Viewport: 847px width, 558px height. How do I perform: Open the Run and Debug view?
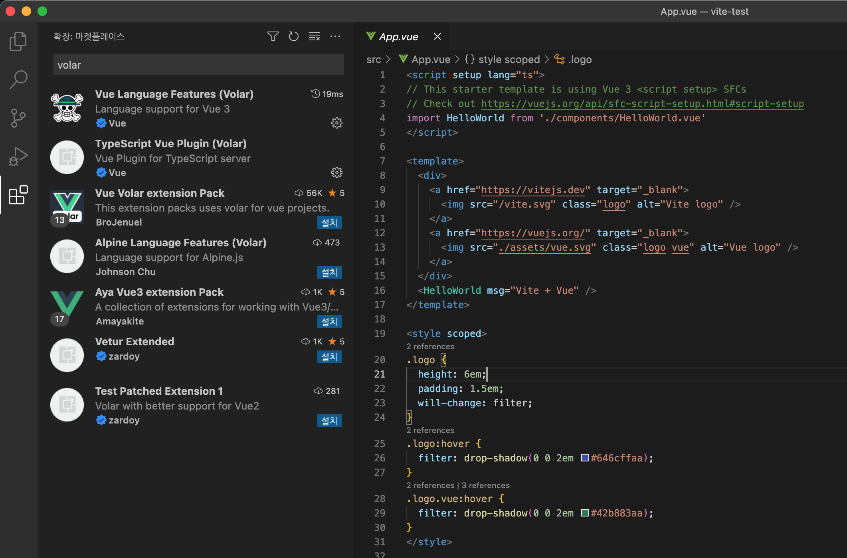tap(18, 156)
